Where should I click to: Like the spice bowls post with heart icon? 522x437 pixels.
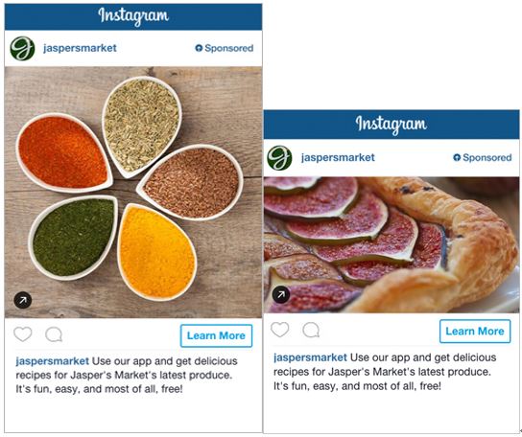[23, 334]
